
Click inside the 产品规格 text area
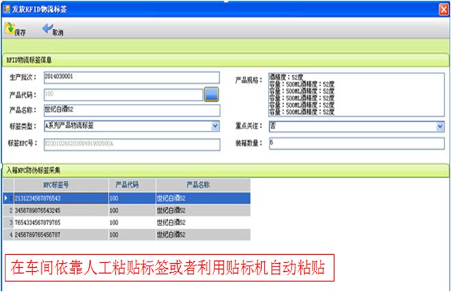click(x=356, y=95)
